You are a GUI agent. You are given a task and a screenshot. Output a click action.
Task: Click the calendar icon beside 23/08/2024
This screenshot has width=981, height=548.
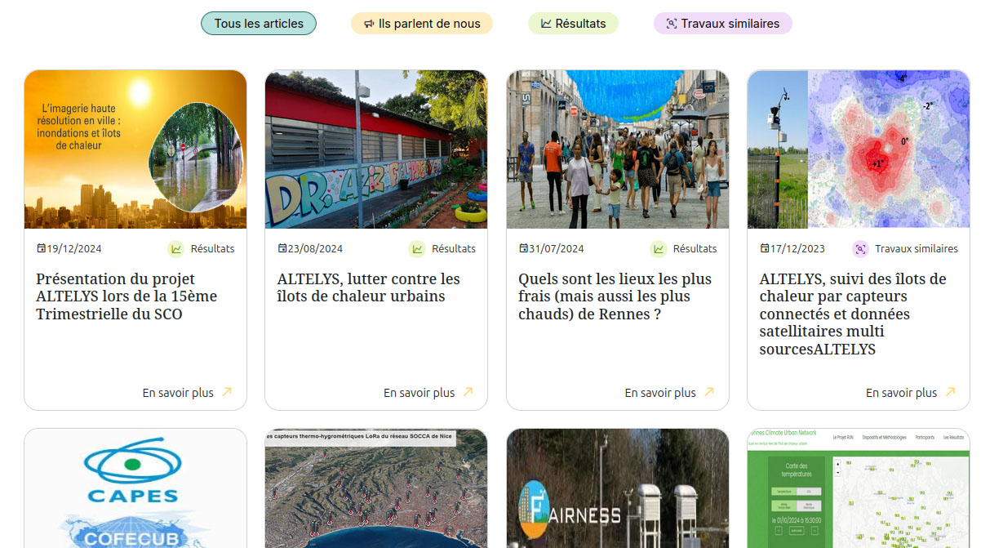pos(282,248)
